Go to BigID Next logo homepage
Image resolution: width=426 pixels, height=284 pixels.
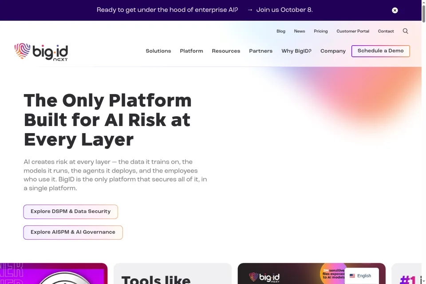click(x=41, y=51)
